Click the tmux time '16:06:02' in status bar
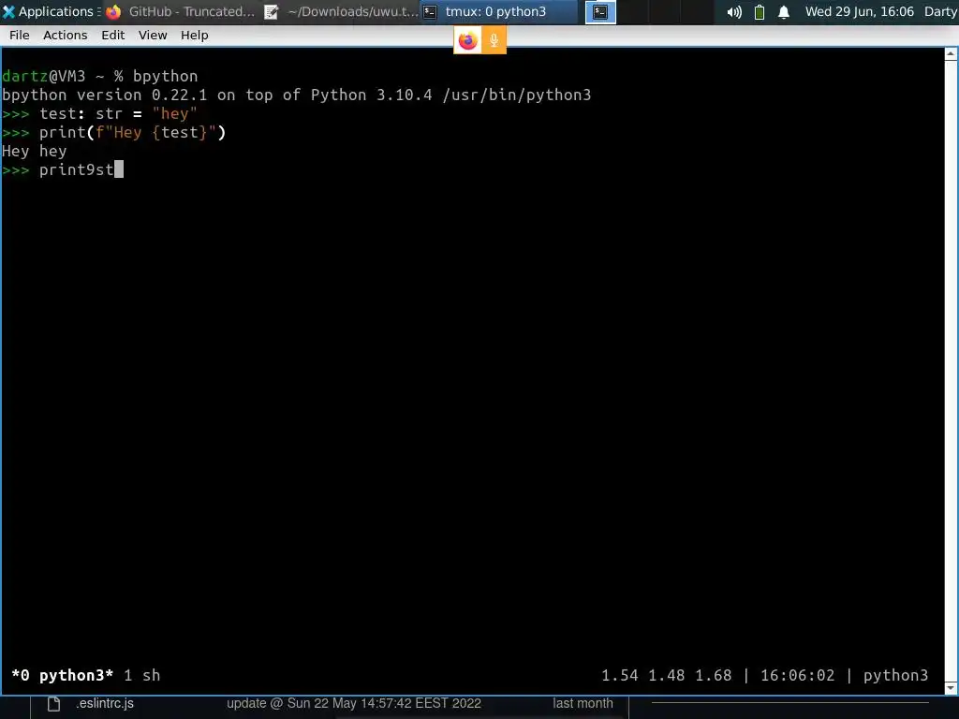The width and height of the screenshot is (959, 719). [797, 675]
